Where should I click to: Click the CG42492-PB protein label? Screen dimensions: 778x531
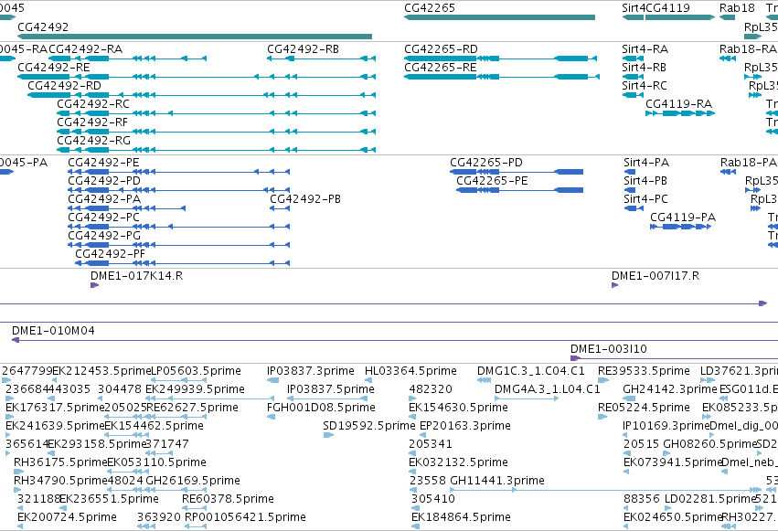[305, 199]
